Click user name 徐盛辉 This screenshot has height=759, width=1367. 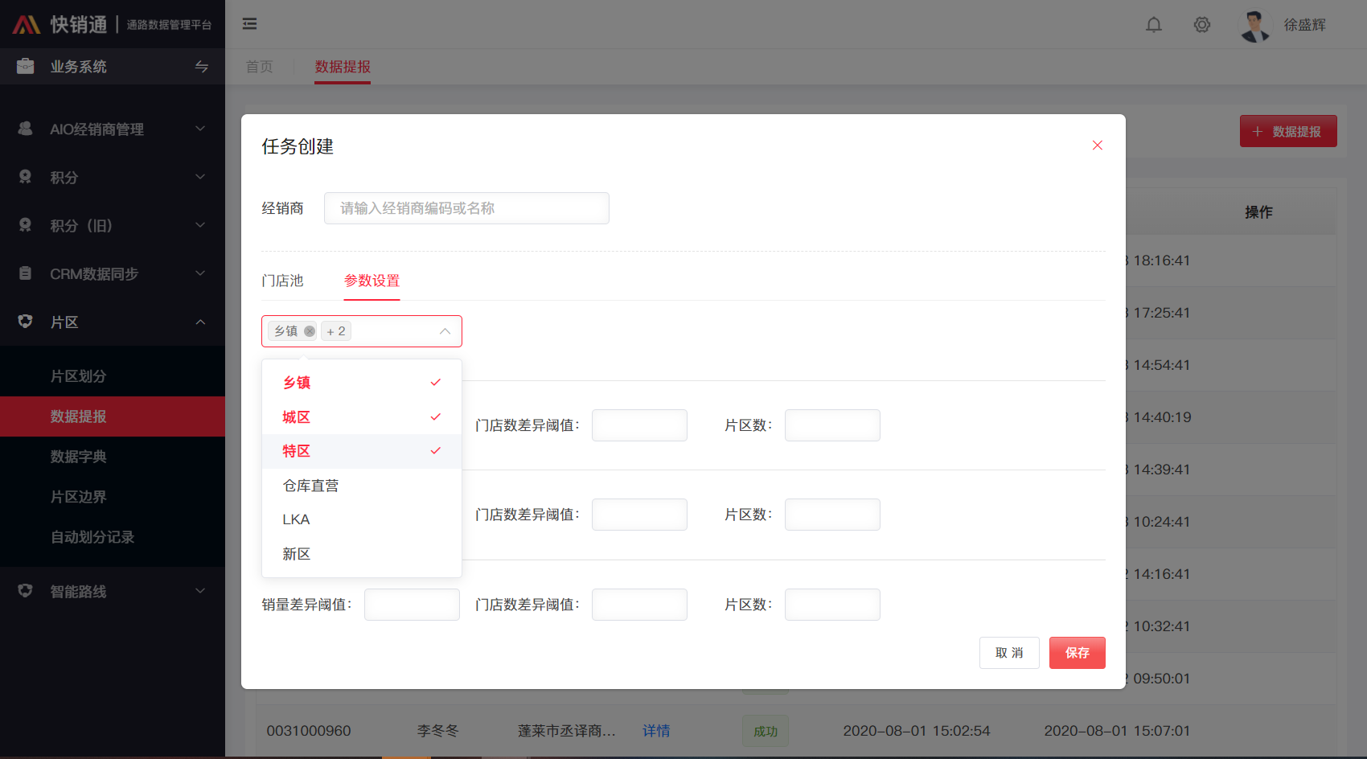(x=1304, y=25)
